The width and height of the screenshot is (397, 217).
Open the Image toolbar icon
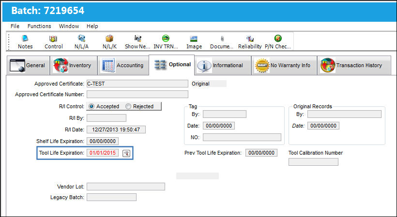194,42
